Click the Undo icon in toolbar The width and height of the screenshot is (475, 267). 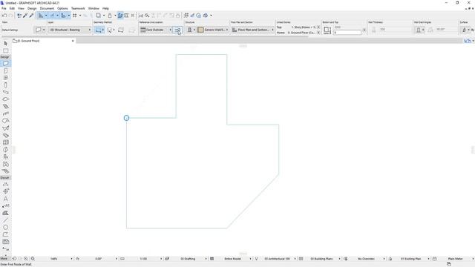(4, 16)
